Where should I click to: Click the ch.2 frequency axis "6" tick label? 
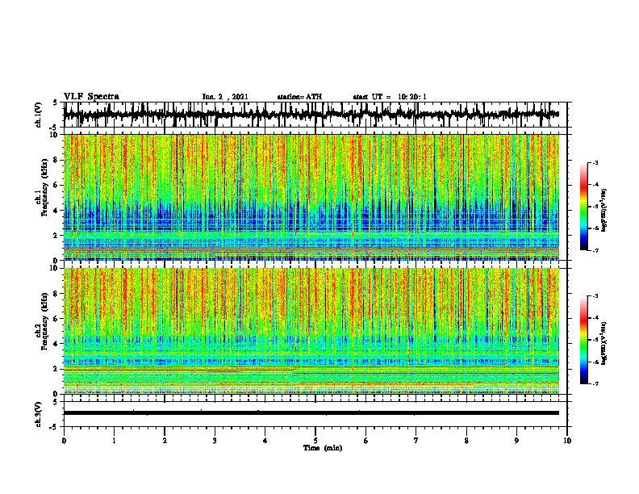[56, 319]
